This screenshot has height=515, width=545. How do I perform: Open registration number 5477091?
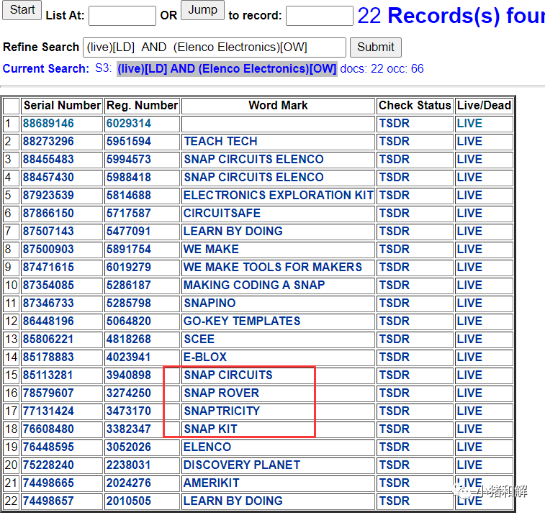pyautogui.click(x=129, y=232)
